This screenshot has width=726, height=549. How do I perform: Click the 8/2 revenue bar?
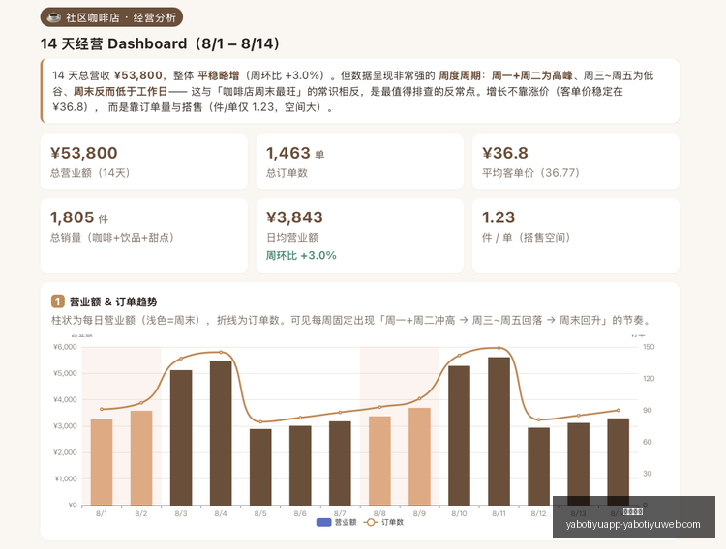tap(141, 458)
